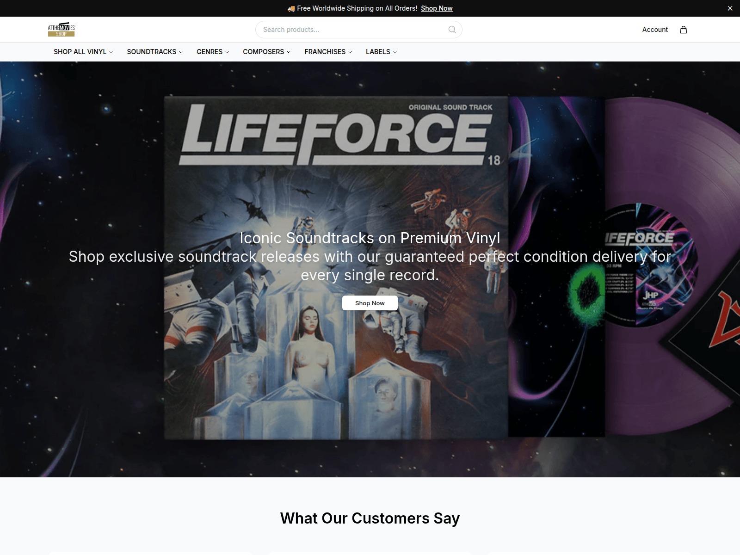Open the Composers dropdown
Image resolution: width=740 pixels, height=555 pixels.
267,52
